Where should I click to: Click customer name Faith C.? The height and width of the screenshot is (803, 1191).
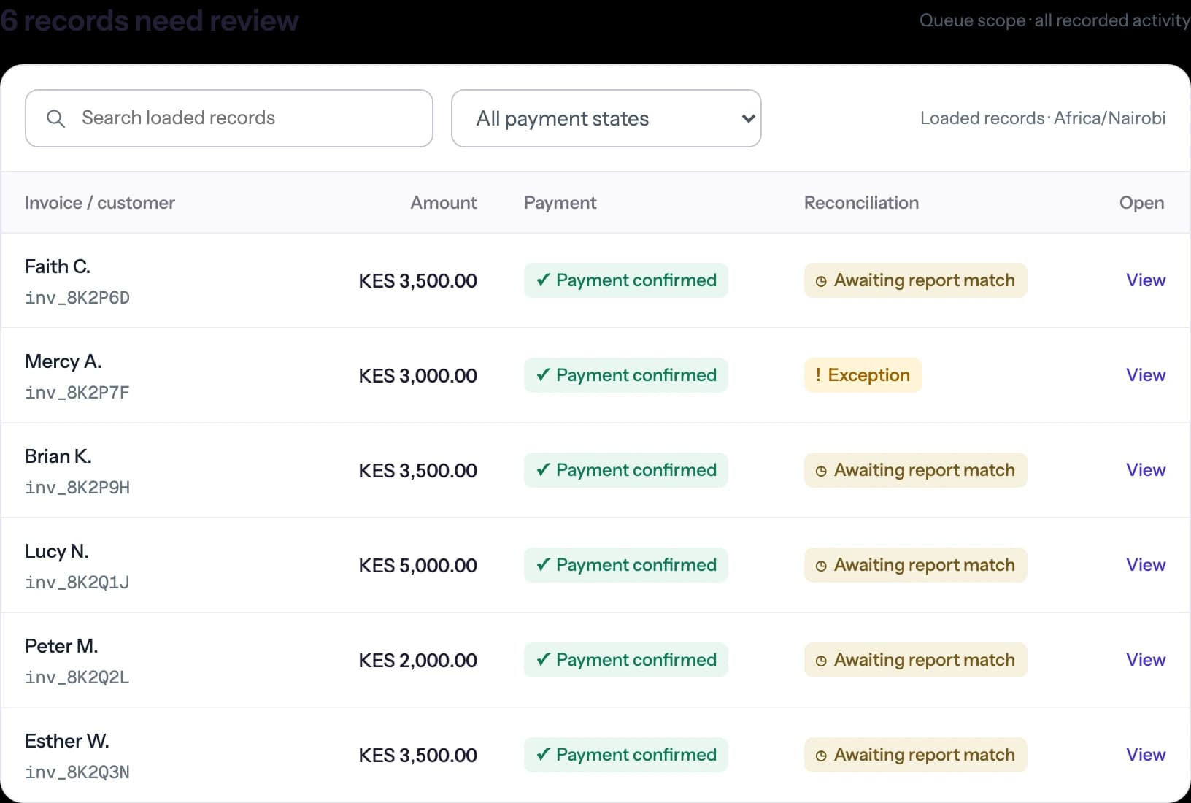click(58, 266)
